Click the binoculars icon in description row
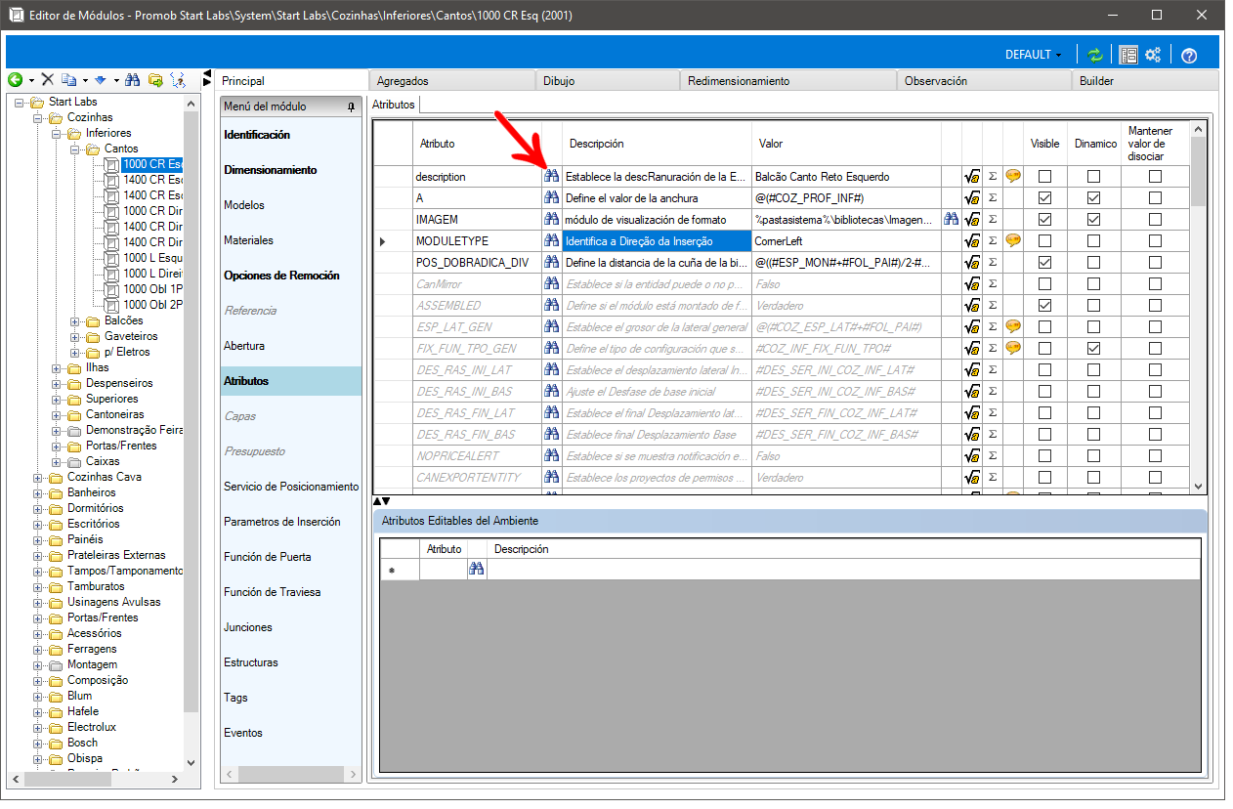 [x=551, y=176]
